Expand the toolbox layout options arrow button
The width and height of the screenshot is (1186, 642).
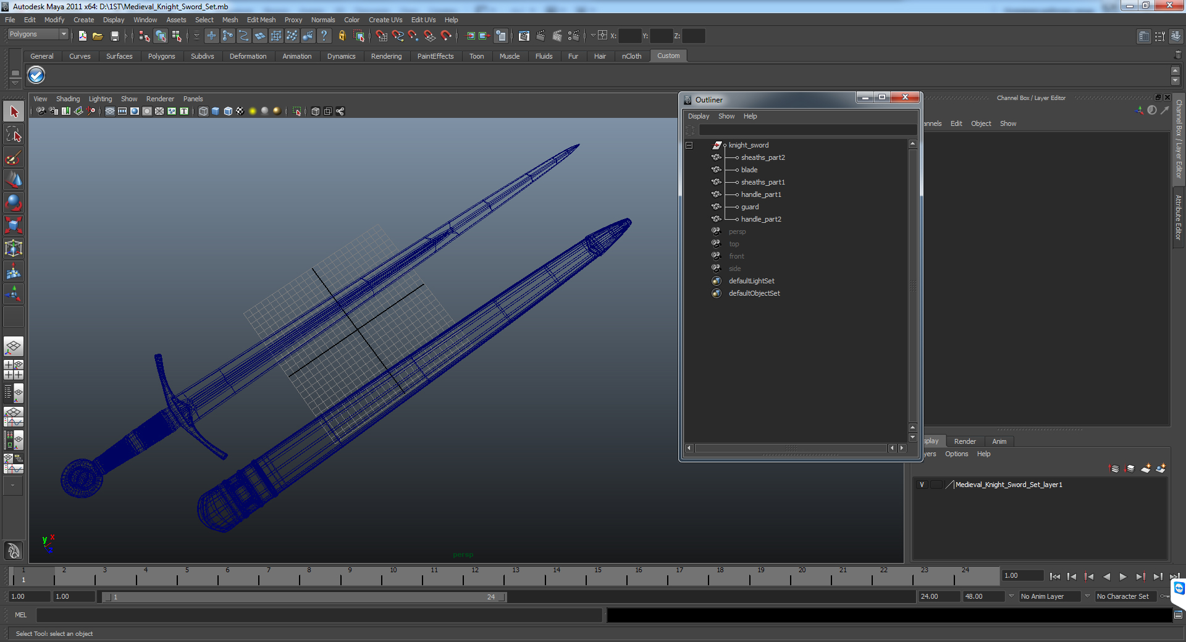[12, 485]
